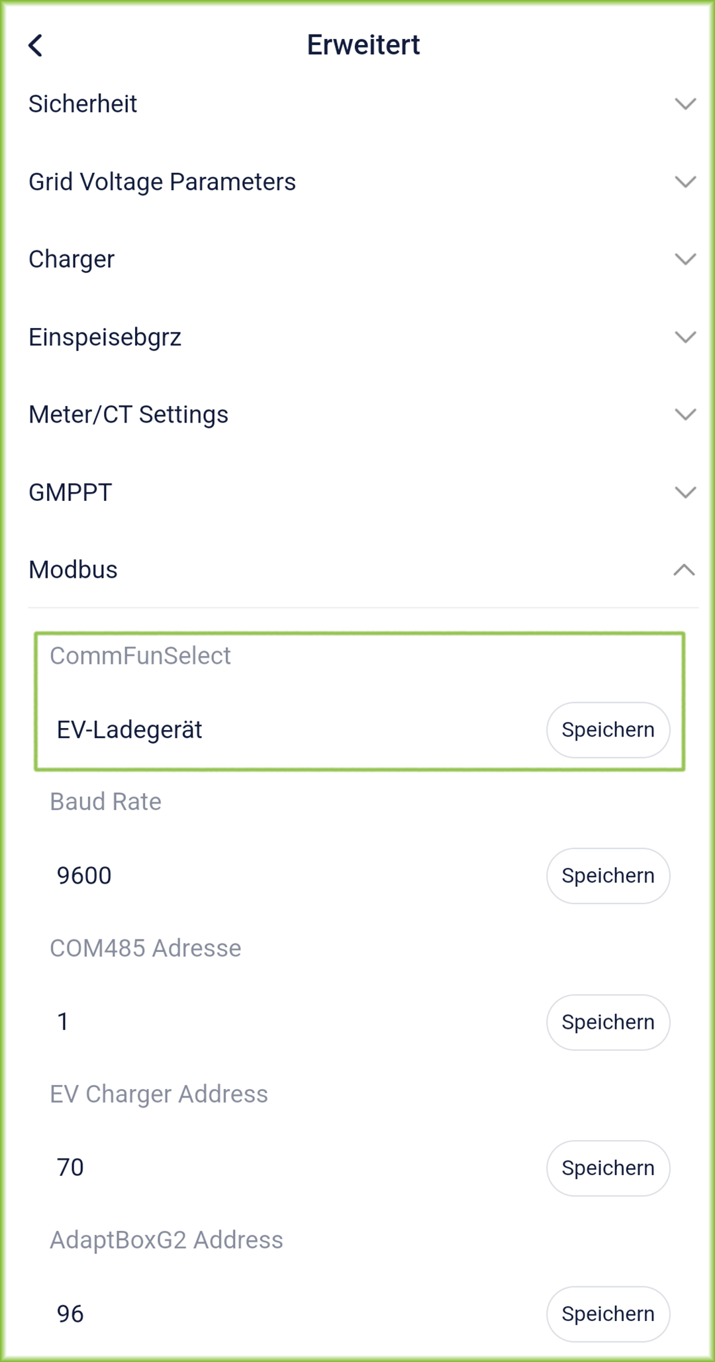Screen dimensions: 715x1362
Task: Expand the Einspeisebgrz section
Action: (685, 337)
